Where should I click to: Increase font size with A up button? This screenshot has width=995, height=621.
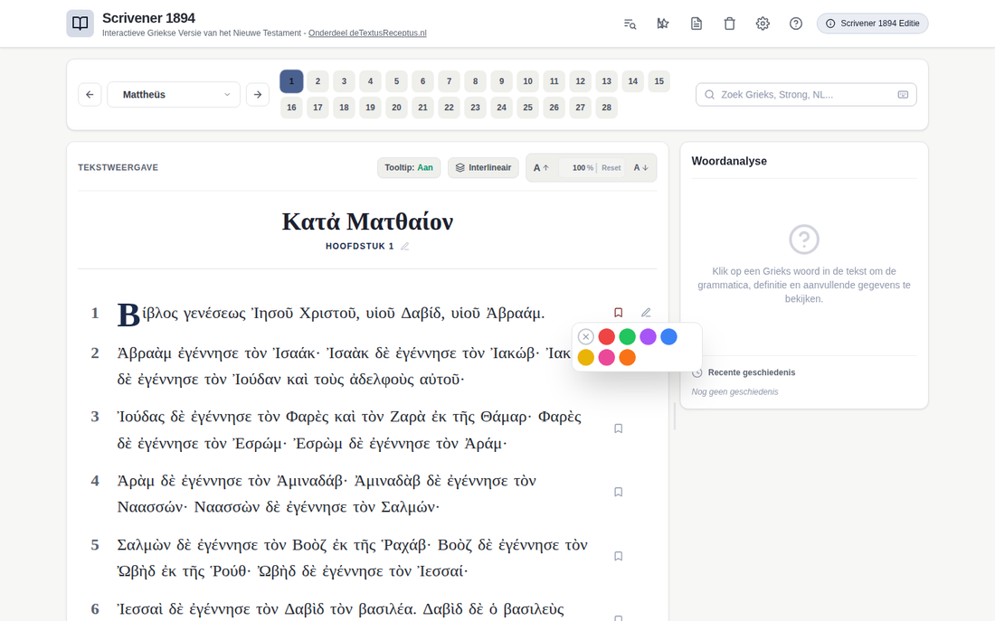click(x=541, y=168)
